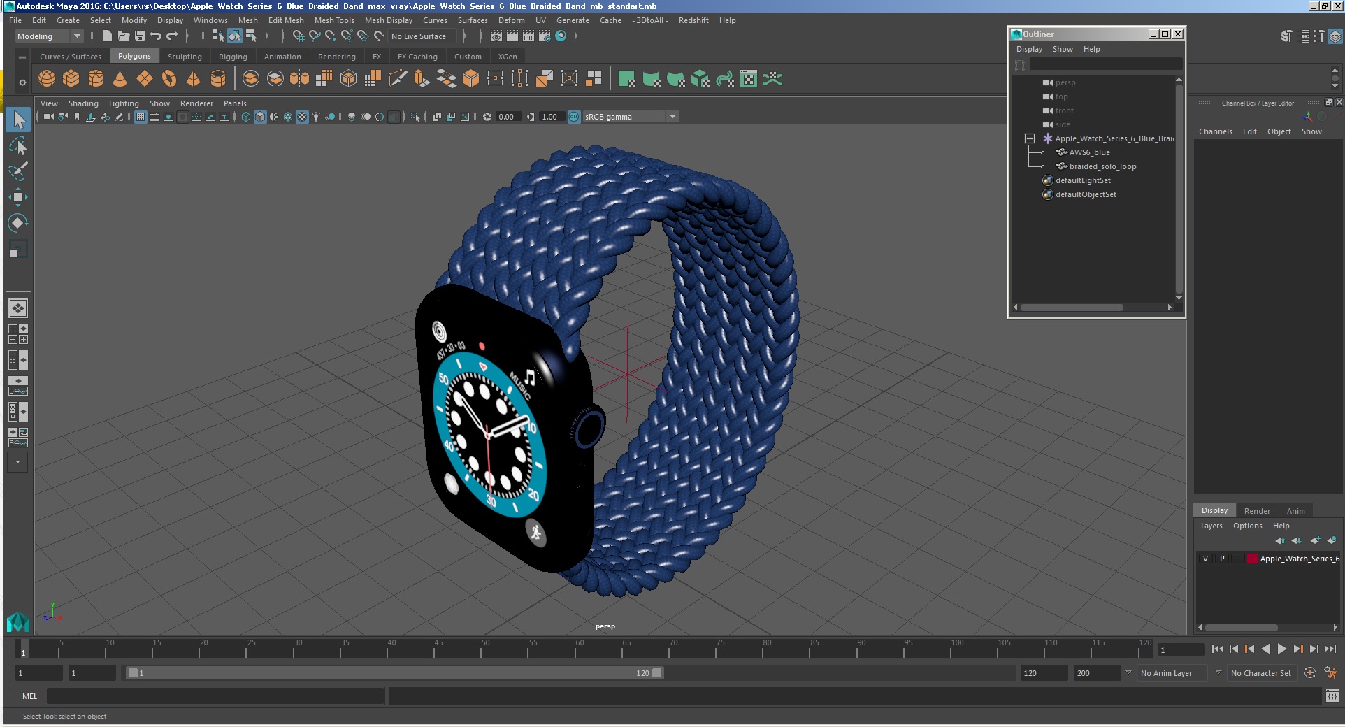Open the render settings icon
Viewport: 1345px width, 727px height.
click(x=545, y=36)
